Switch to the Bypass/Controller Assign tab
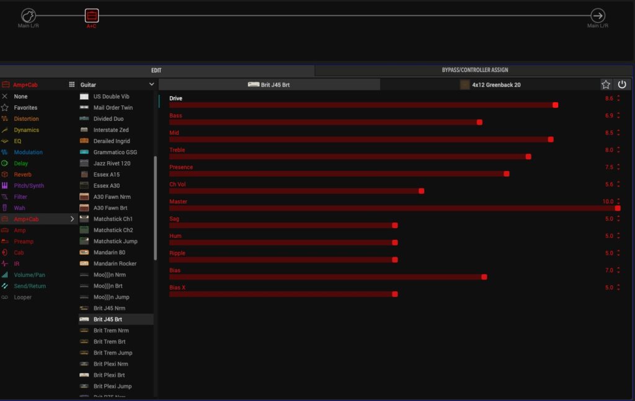 [x=474, y=70]
